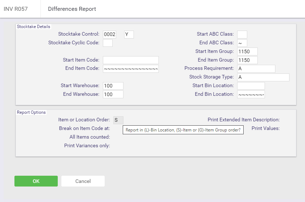This screenshot has width=305, height=202.
Task: Click the Process Requirement field
Action: click(256, 69)
